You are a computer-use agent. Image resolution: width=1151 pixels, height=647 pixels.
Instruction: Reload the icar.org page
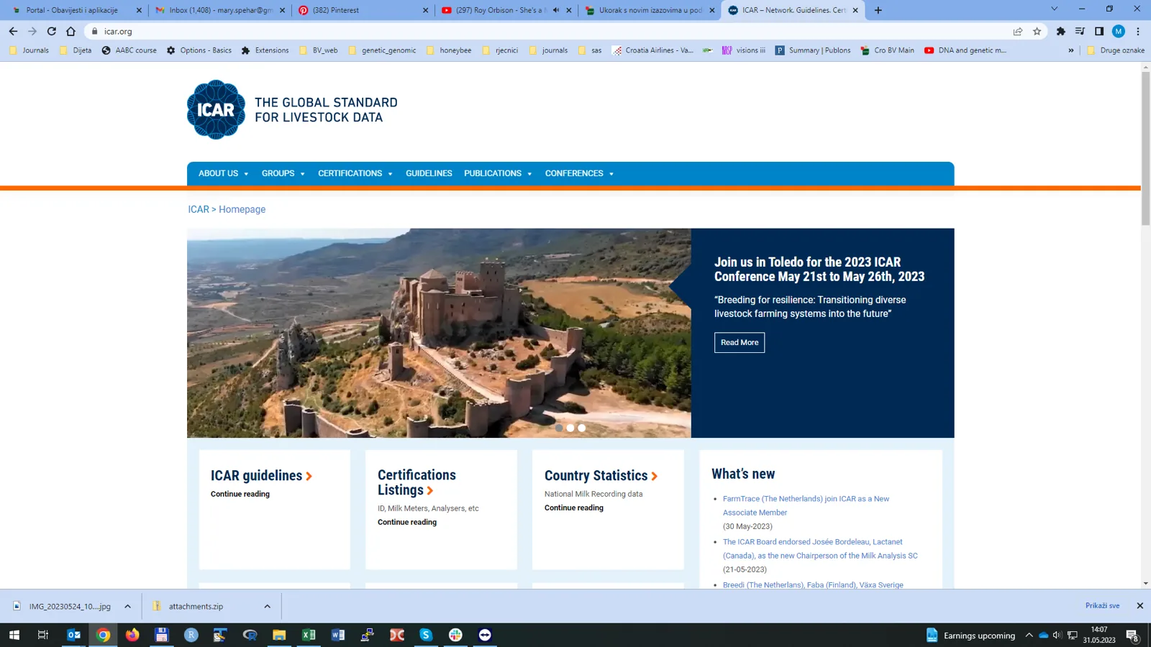point(52,32)
